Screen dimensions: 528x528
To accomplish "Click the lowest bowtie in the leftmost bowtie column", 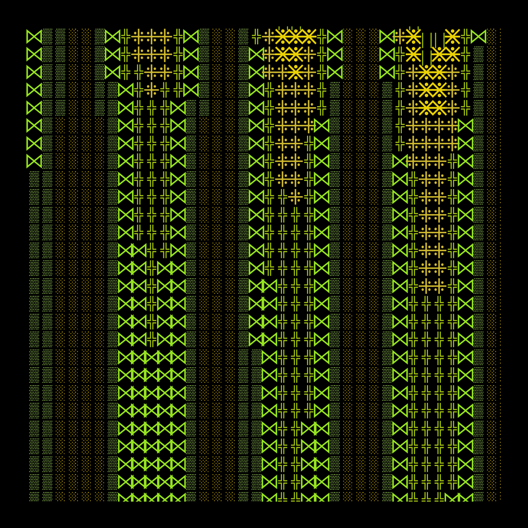I will click(34, 161).
